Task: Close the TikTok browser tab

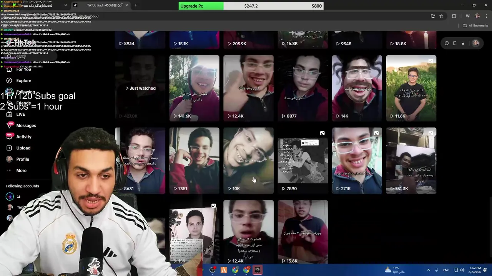Action: pyautogui.click(x=126, y=5)
